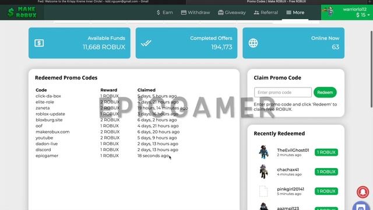Open the Referral menu item
373x210 pixels.
pos(266,12)
